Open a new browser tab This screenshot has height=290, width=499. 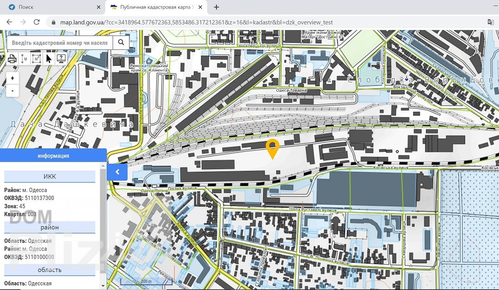(x=216, y=7)
